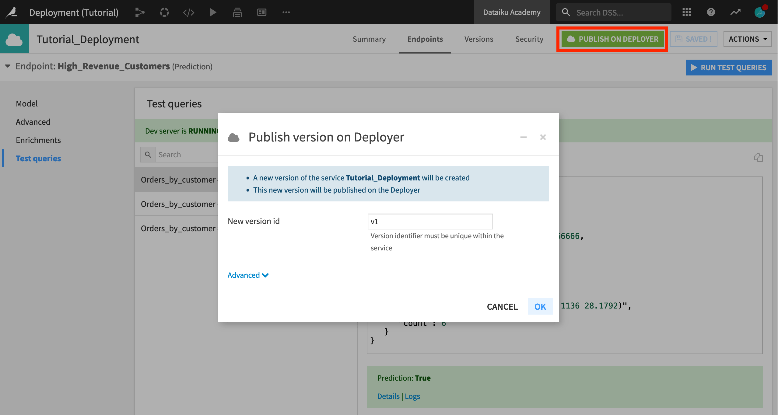Screen dimensions: 778x415
Task: Click CANCEL in the publish dialog
Action: point(502,306)
